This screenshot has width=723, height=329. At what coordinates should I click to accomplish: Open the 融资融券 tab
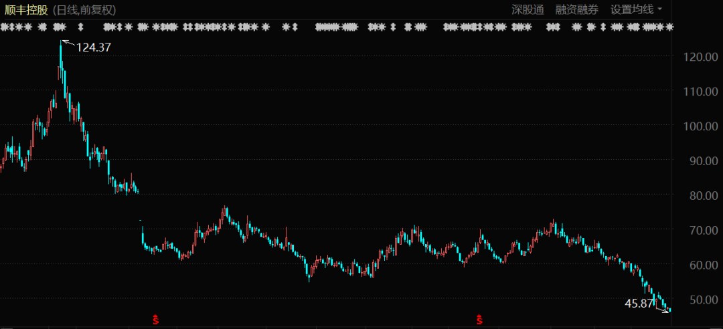click(577, 9)
